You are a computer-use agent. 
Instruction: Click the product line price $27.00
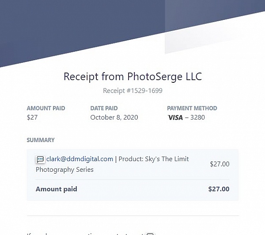coord(220,164)
